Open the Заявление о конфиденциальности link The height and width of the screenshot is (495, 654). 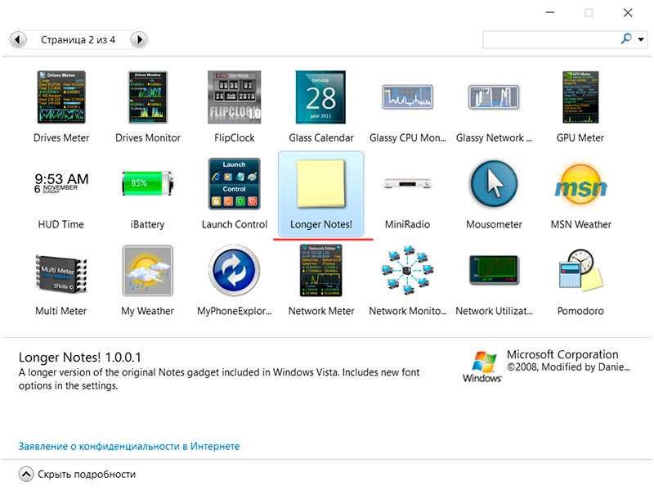[129, 447]
